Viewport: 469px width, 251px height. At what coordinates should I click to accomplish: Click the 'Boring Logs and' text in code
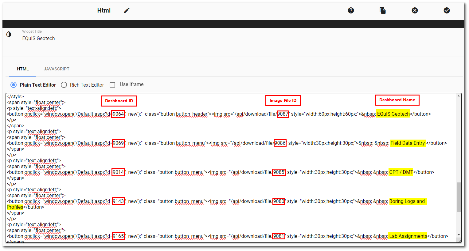tap(407, 201)
